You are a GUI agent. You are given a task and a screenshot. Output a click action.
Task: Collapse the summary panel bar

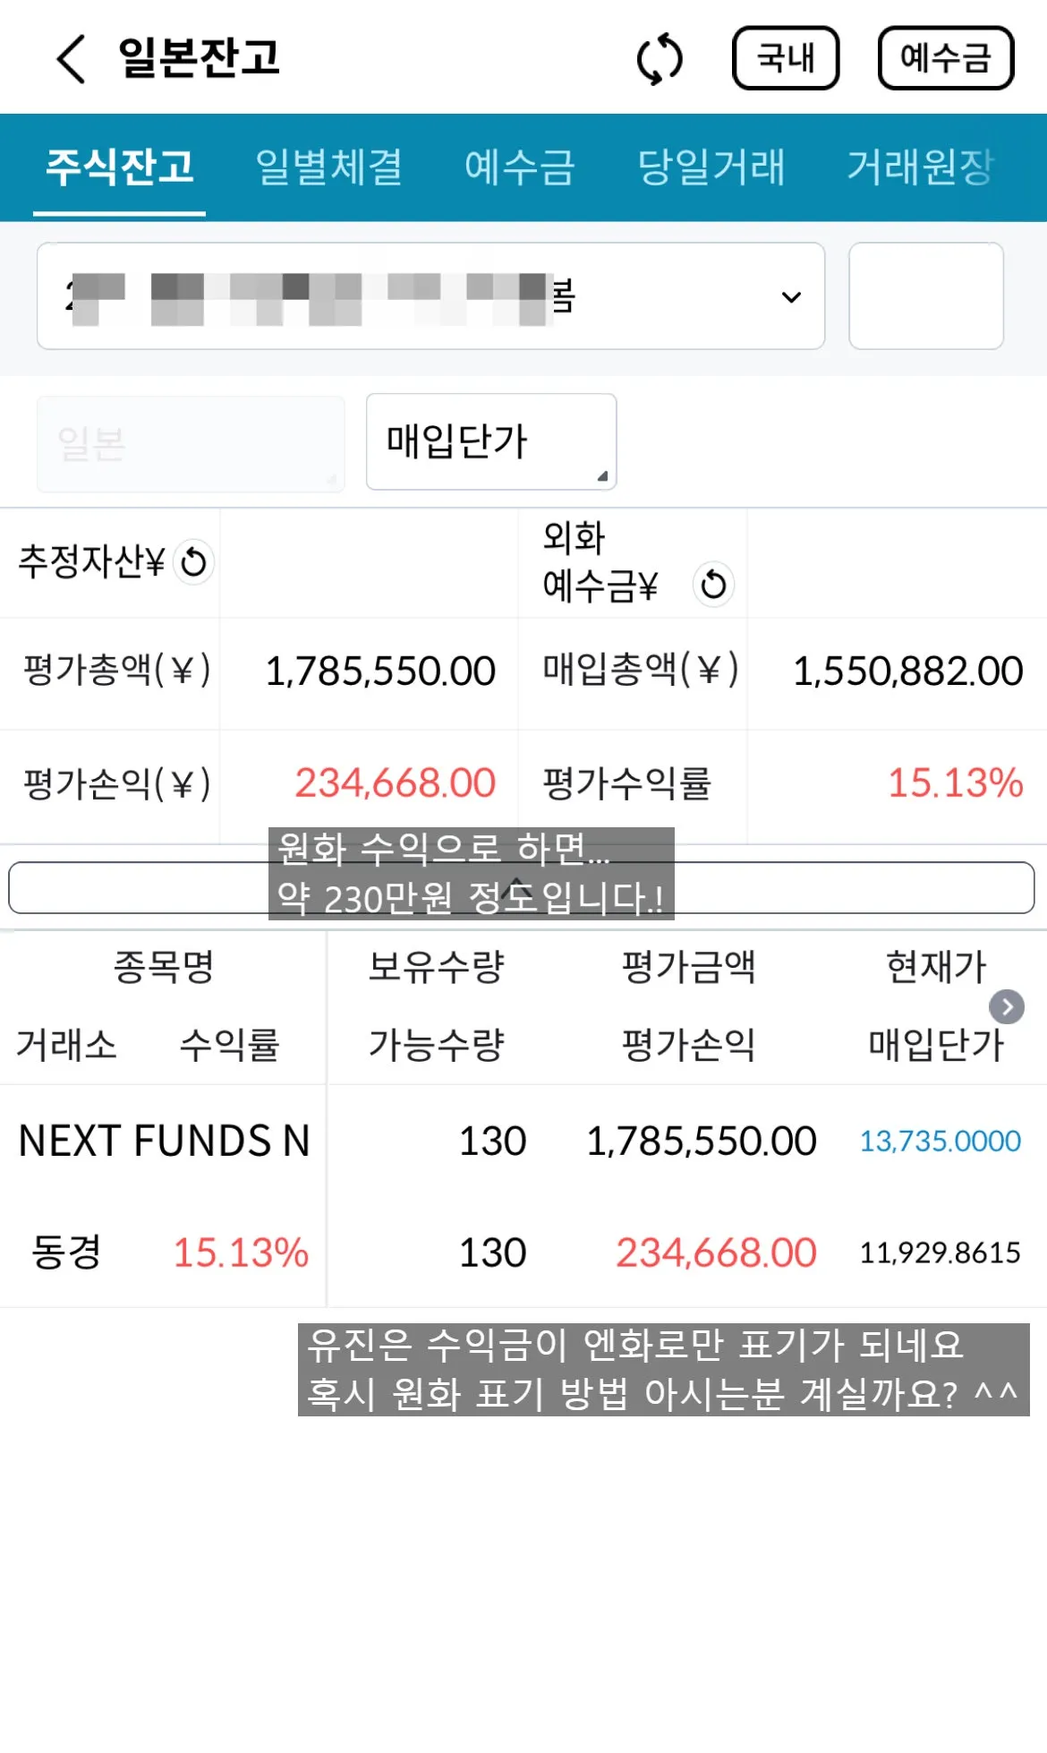(x=521, y=888)
